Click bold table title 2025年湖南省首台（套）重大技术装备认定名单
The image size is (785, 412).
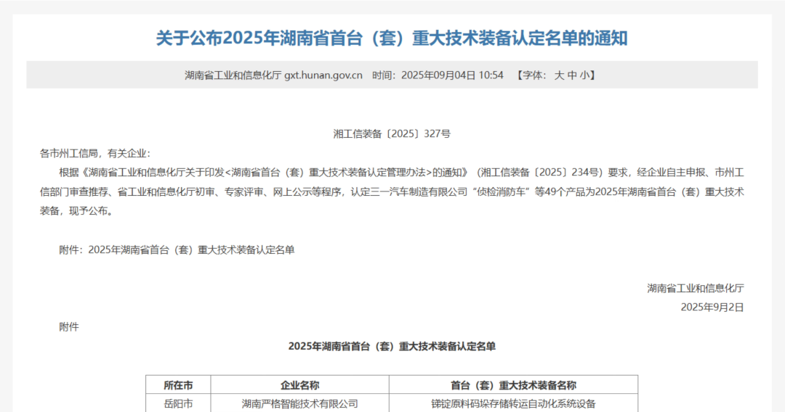pos(392,347)
